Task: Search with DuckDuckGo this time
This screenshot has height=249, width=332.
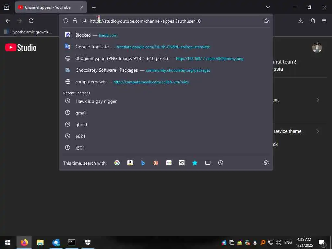Action: pyautogui.click(x=156, y=163)
